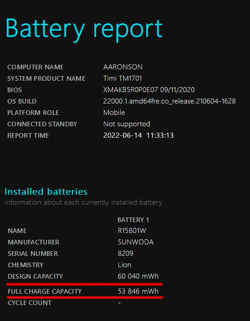
Task: Click the design capacity 60 040 mWh
Action: [x=138, y=276]
